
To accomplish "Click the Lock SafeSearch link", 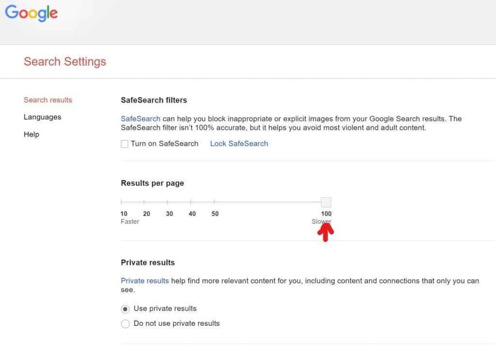I will click(239, 144).
